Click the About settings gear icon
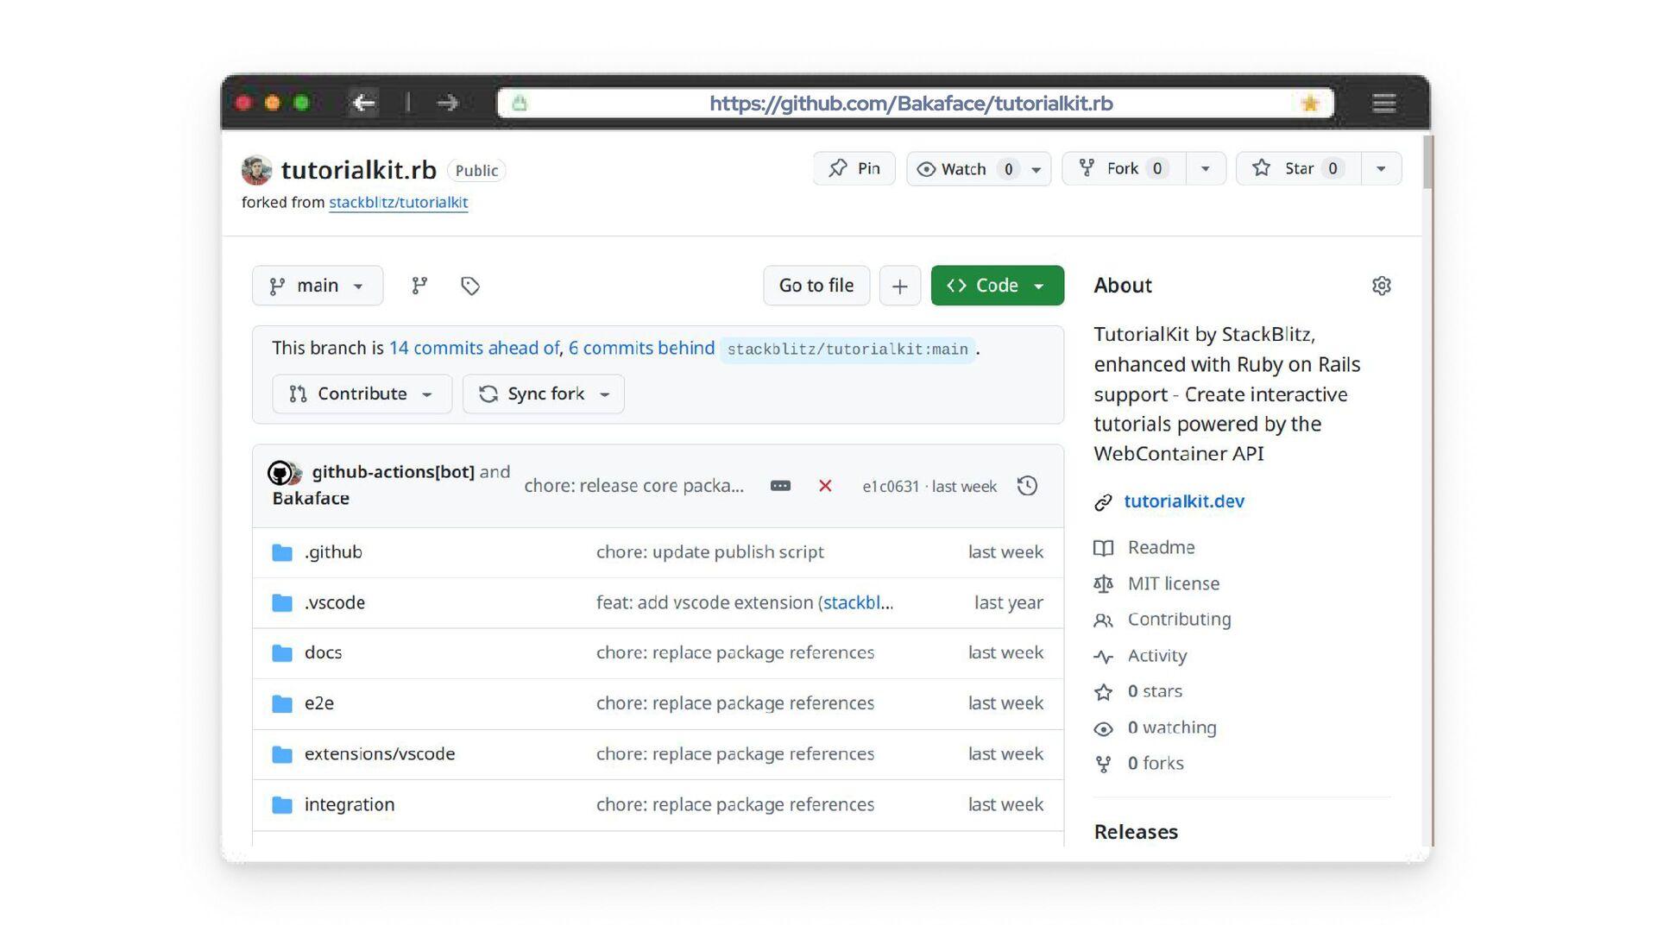 1381,286
